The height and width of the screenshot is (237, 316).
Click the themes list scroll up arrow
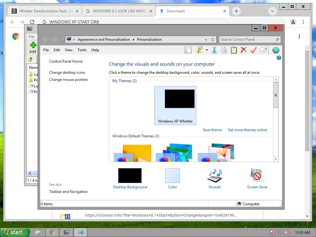276,80
